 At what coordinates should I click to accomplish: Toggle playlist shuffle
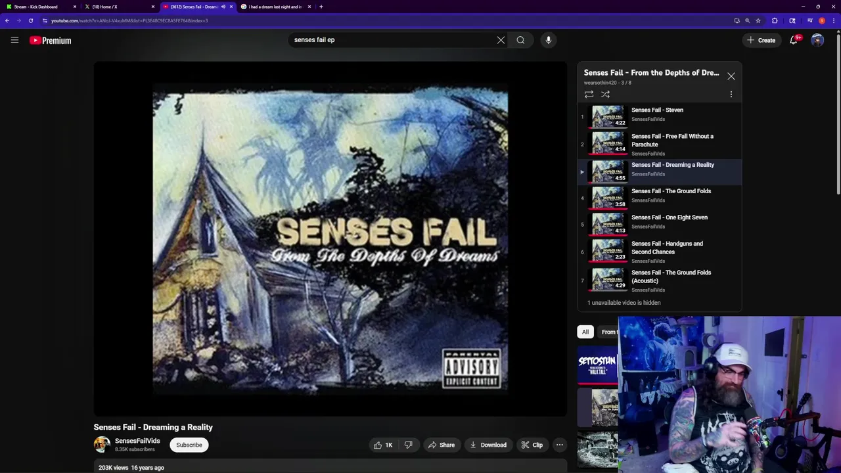(605, 95)
